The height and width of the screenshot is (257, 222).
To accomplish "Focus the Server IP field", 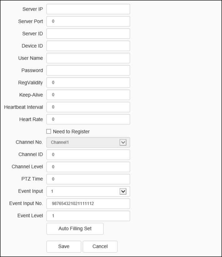I will pos(88,9).
